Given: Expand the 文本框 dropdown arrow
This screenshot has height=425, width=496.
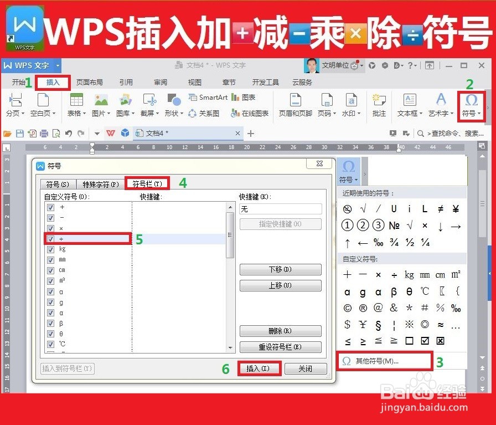Looking at the screenshot, I should (x=421, y=114).
